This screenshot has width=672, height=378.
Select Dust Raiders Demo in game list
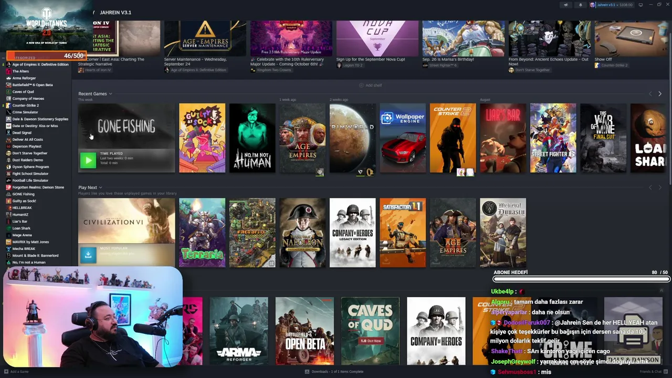(27, 160)
